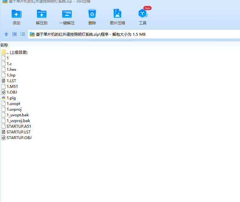
Task: Select the file 1.LST
Action: point(9,81)
